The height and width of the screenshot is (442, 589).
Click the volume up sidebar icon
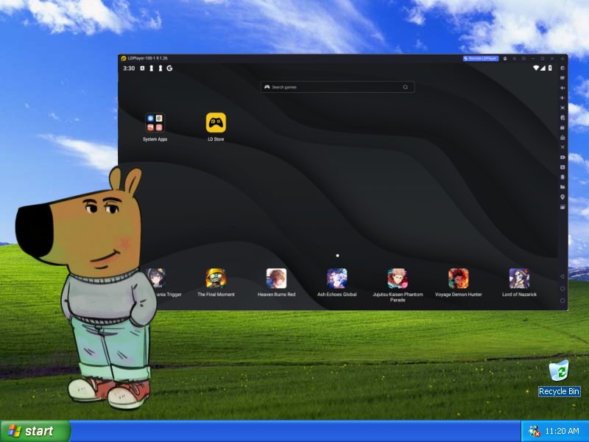point(562,88)
